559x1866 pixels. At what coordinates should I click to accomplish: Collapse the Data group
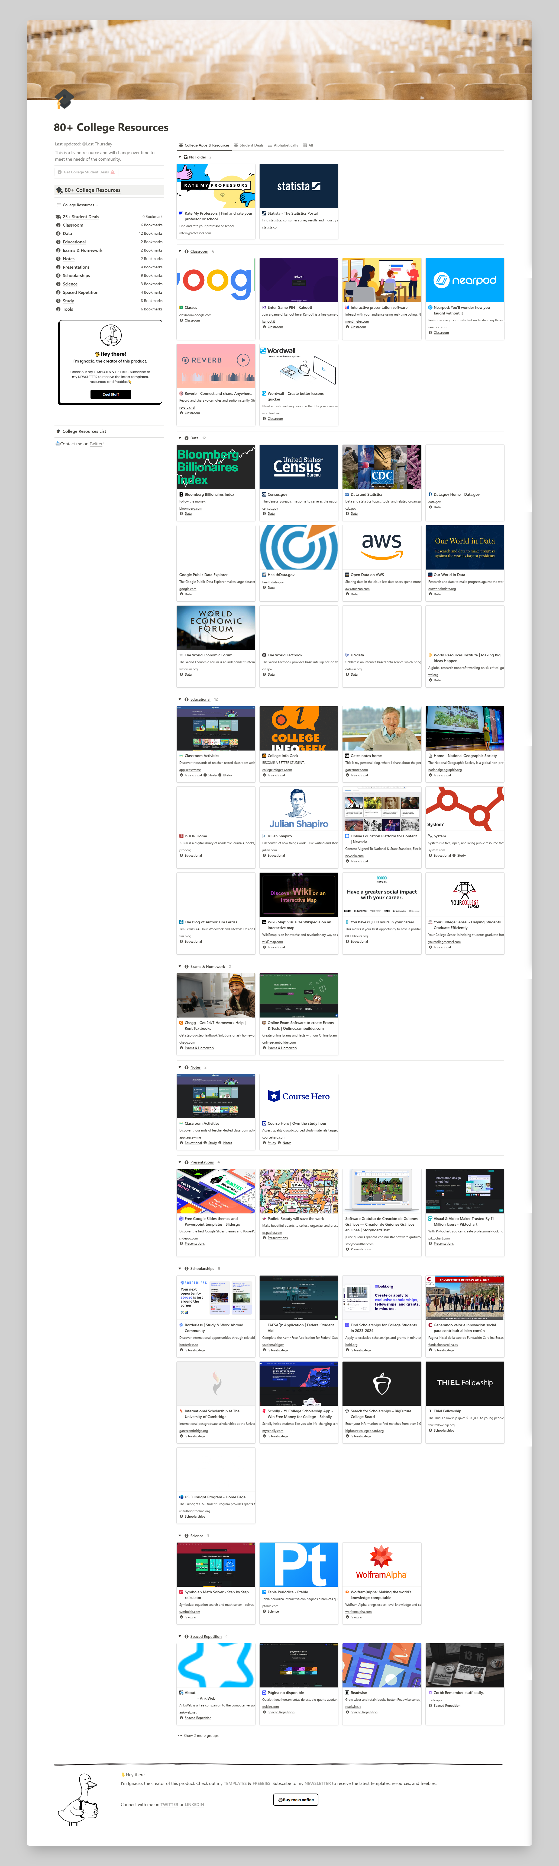[180, 438]
